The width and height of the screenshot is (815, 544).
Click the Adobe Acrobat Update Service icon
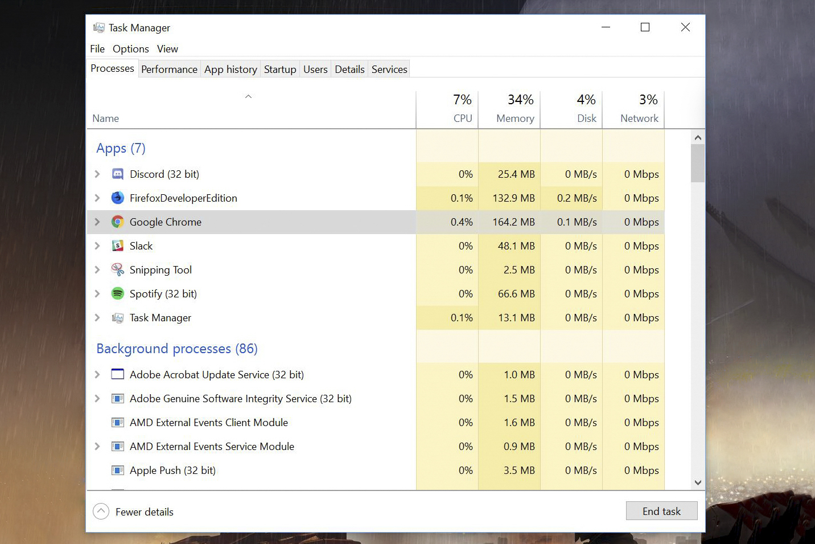[x=118, y=374]
